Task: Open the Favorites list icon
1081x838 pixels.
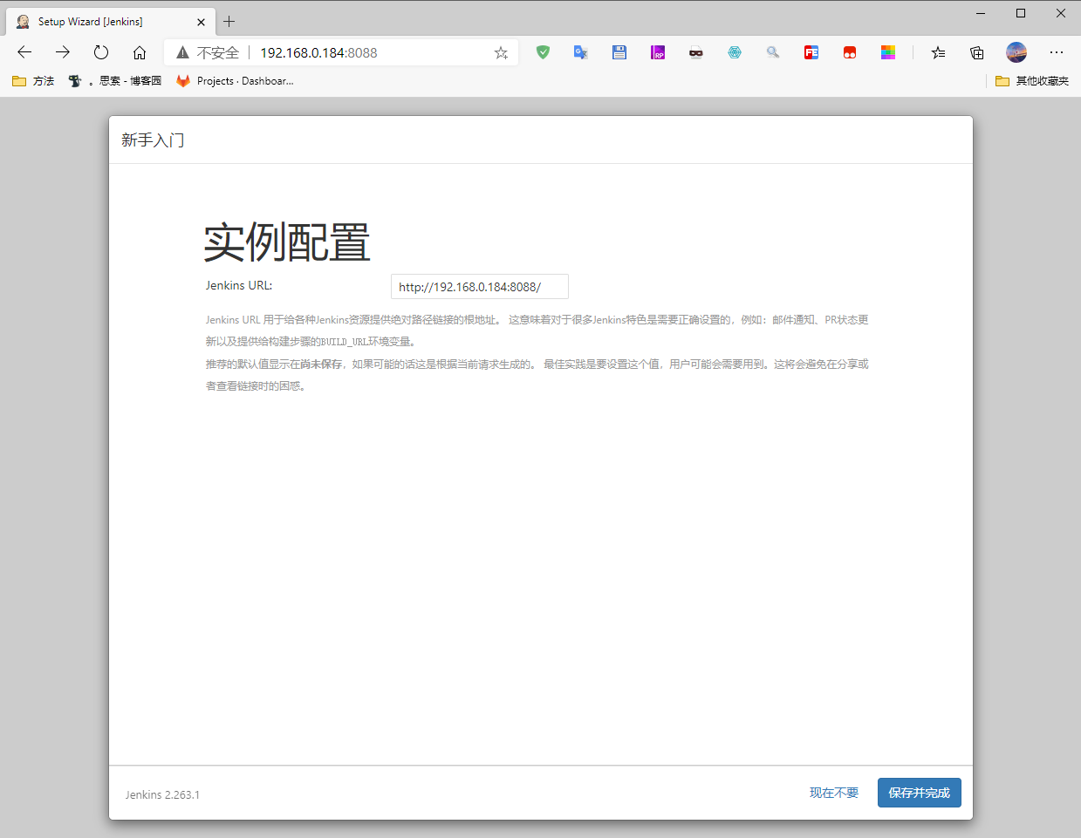Action: click(x=938, y=52)
